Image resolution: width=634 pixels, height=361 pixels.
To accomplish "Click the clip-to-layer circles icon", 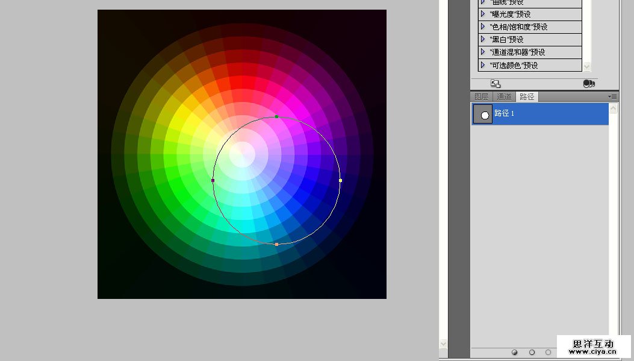I will click(589, 84).
